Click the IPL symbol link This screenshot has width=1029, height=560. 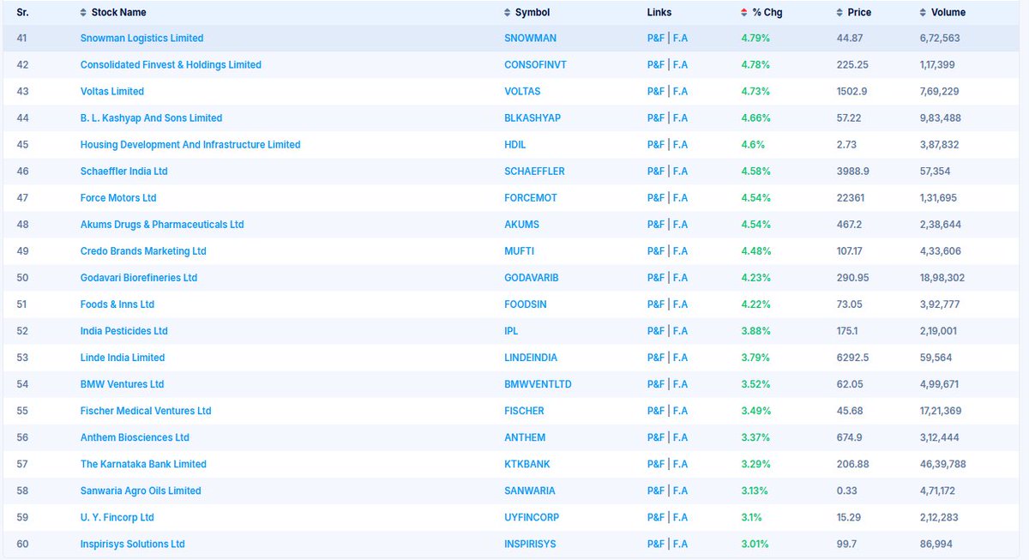click(511, 330)
